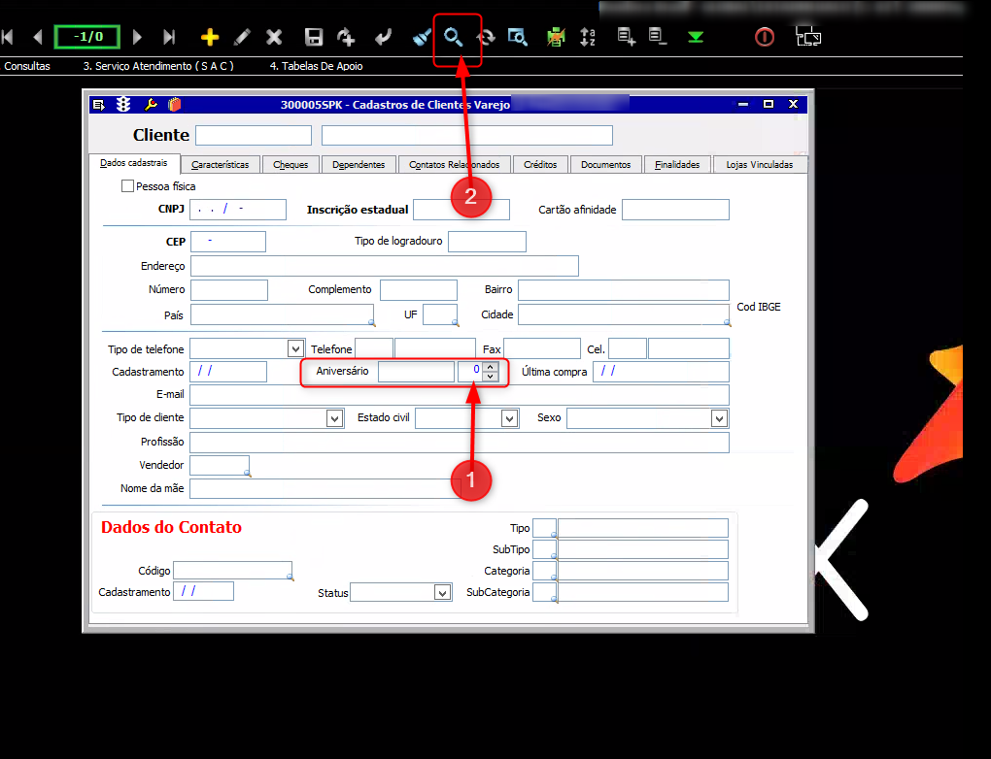Screen dimensions: 991x759
Task: Click the wrench icon in the title bar
Action: tap(151, 104)
